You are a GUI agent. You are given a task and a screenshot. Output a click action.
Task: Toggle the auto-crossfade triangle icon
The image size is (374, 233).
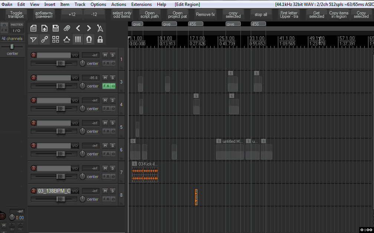click(33, 39)
